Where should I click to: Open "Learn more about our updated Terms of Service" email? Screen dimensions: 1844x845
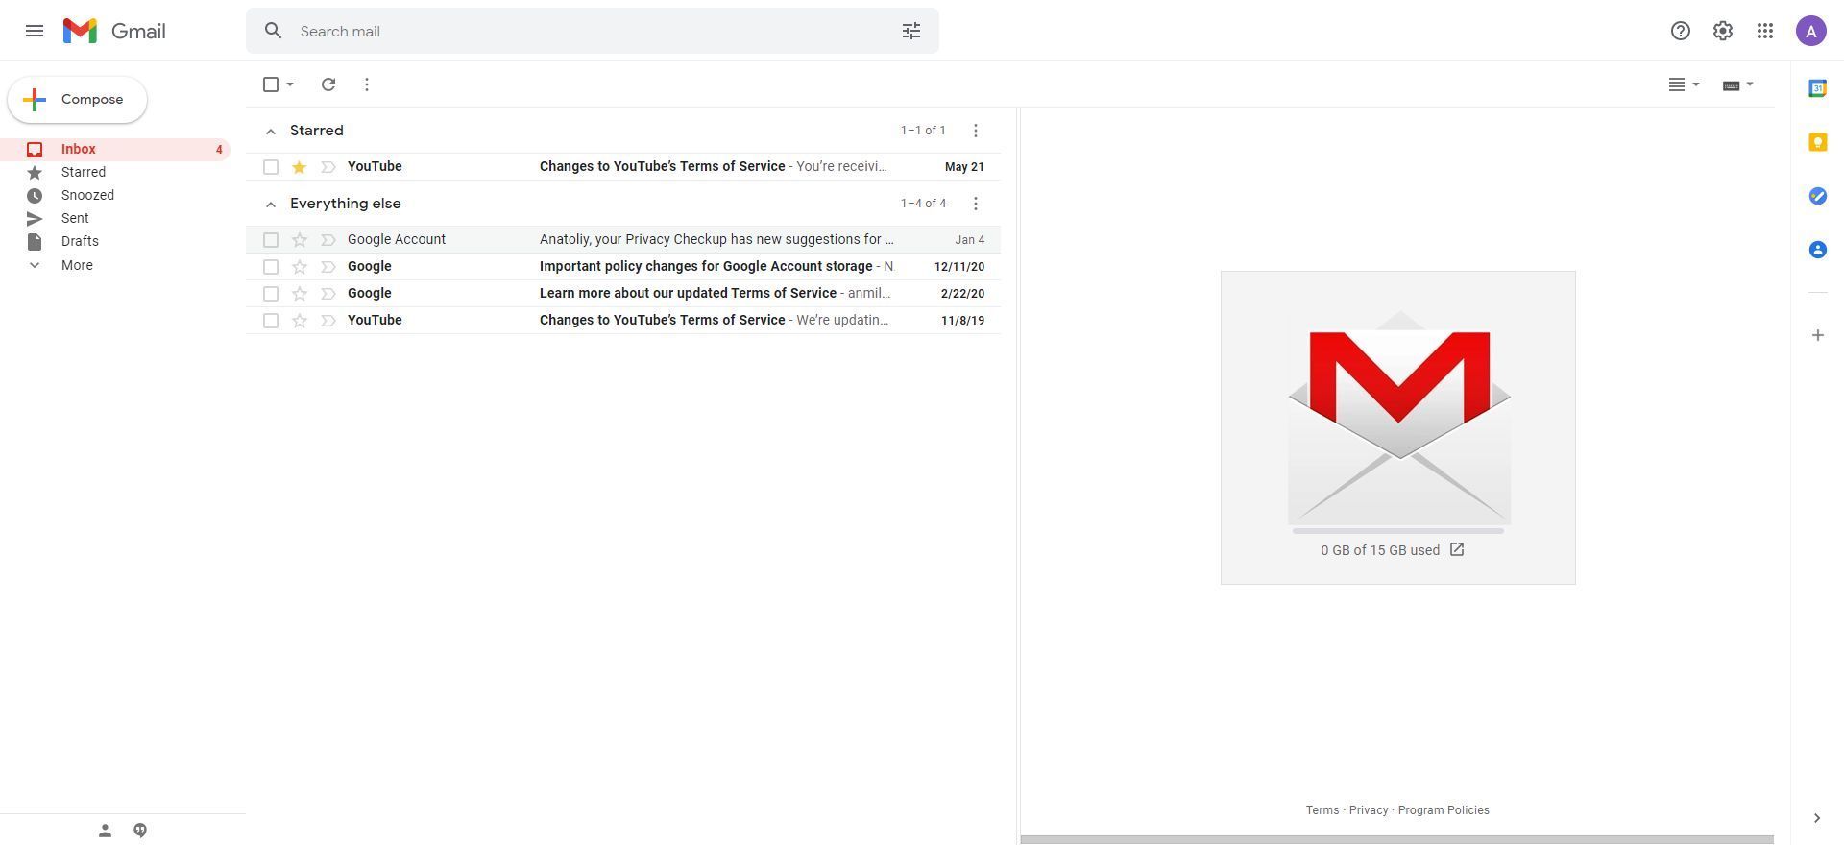click(623, 294)
